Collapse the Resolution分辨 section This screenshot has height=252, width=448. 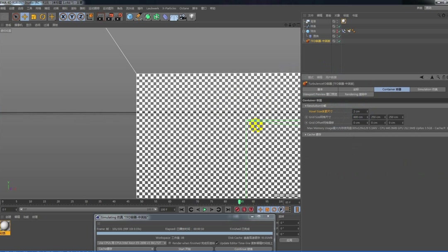(306, 106)
